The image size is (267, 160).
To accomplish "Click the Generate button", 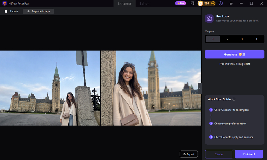I will tap(235, 54).
